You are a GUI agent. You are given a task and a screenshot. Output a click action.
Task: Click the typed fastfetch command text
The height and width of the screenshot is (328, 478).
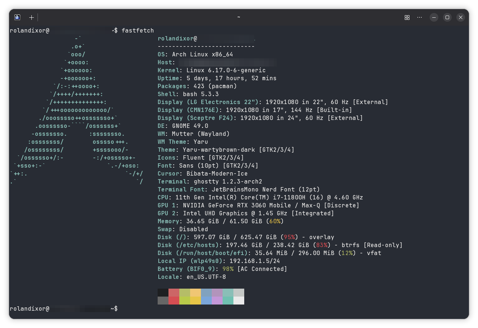[137, 31]
